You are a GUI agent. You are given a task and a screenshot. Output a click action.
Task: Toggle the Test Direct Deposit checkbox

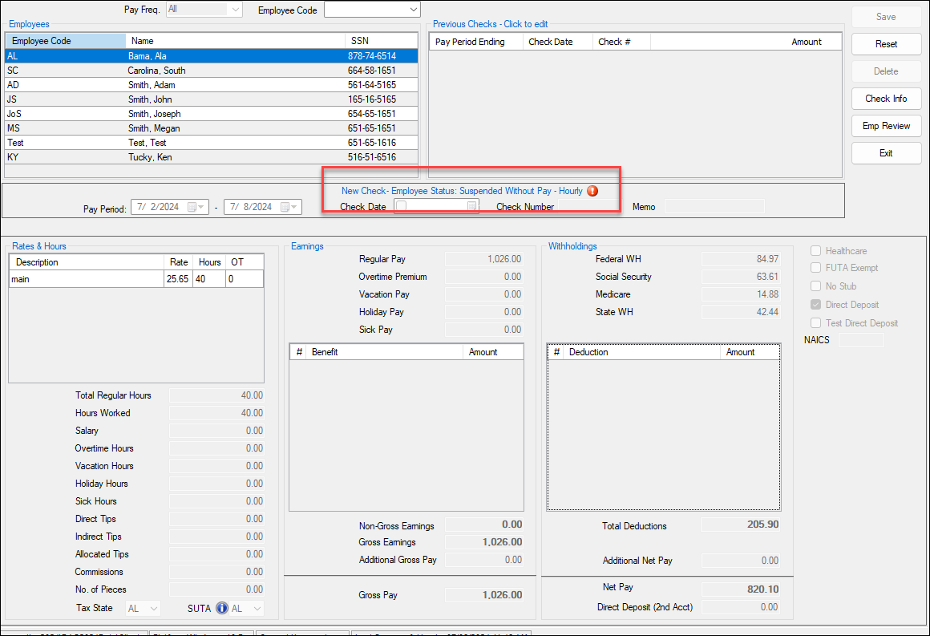click(815, 323)
